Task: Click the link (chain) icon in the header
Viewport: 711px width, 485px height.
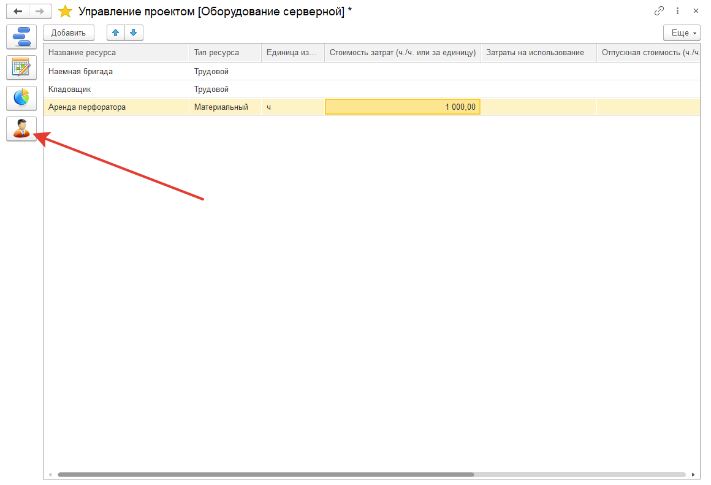Action: (659, 10)
